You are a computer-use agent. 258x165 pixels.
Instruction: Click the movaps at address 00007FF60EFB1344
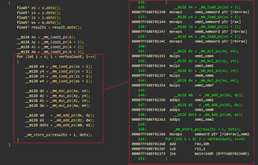[x=186, y=22]
